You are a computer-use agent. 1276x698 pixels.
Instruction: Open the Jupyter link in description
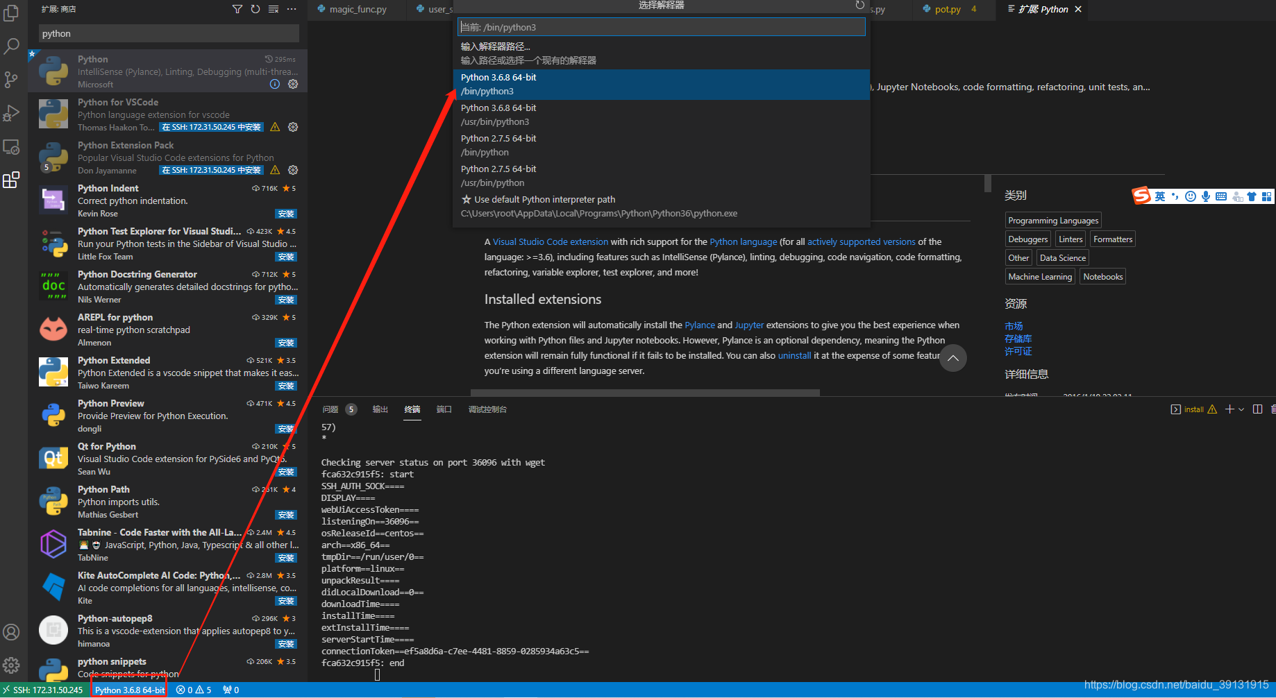(749, 325)
